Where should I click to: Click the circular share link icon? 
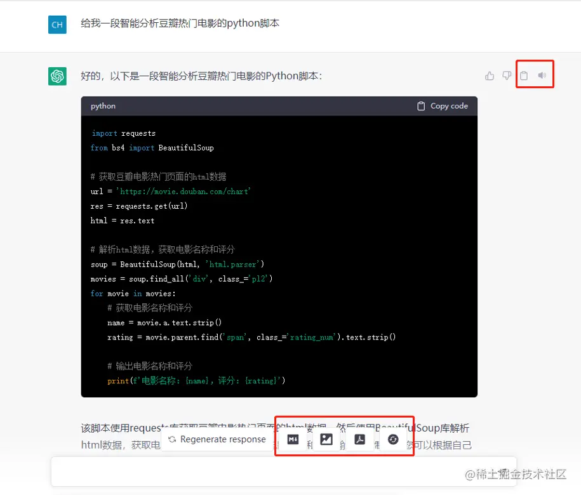[393, 439]
